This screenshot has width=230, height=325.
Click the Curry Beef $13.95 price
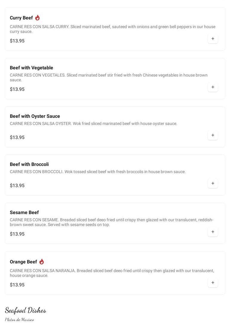17,41
